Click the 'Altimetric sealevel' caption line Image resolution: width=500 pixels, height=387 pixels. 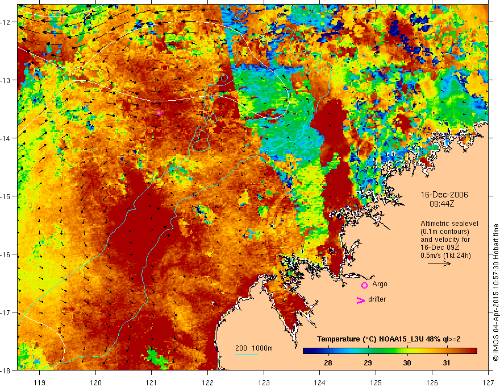(x=449, y=224)
